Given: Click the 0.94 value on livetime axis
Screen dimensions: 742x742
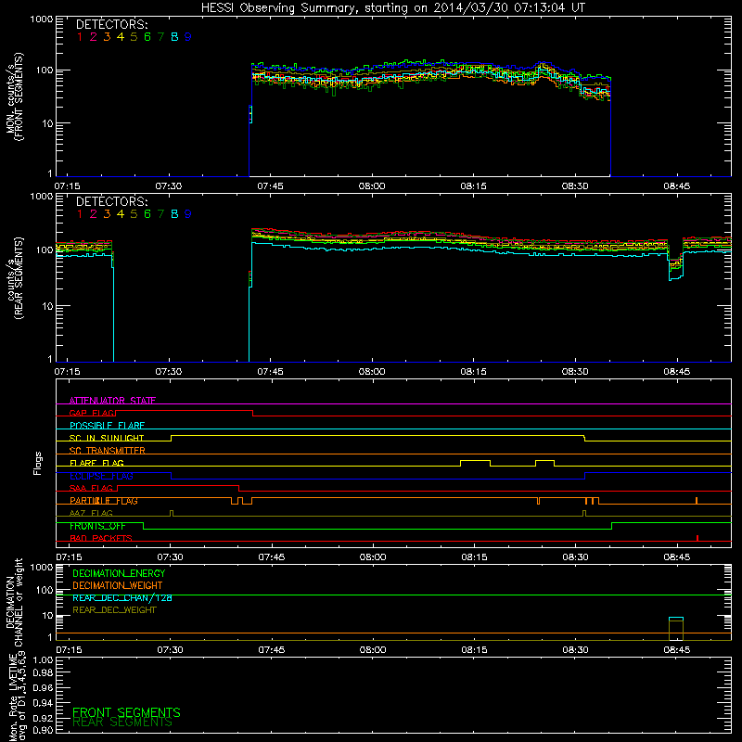Looking at the screenshot, I should (x=43, y=703).
